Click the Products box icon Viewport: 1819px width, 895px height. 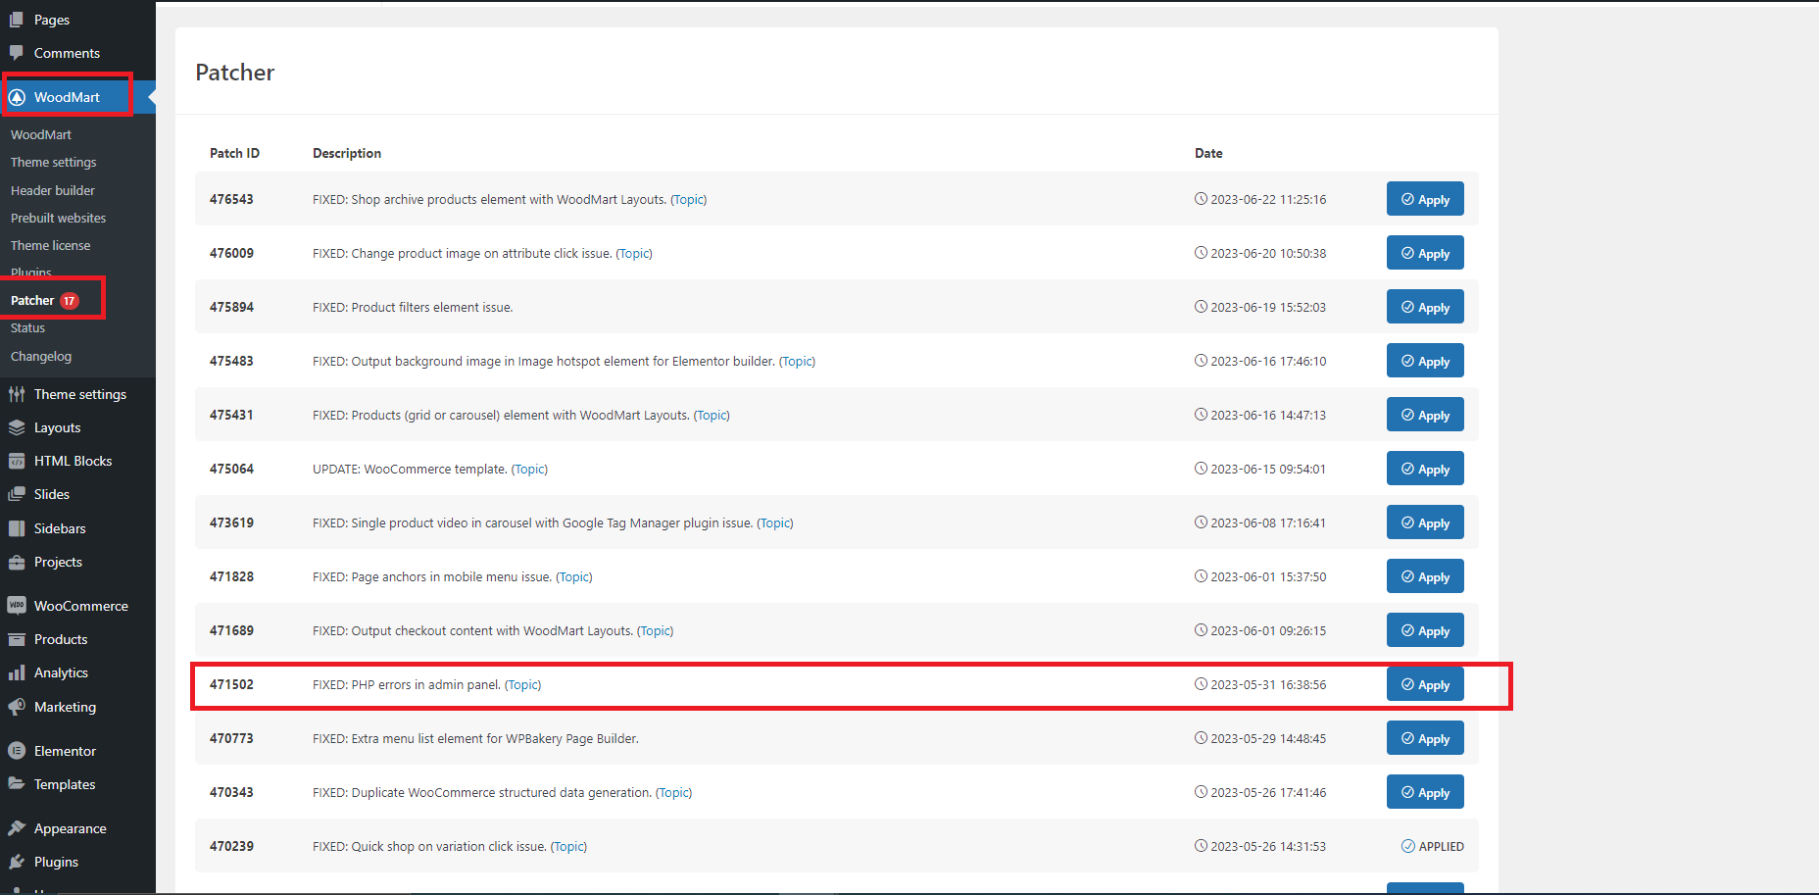pyautogui.click(x=17, y=639)
